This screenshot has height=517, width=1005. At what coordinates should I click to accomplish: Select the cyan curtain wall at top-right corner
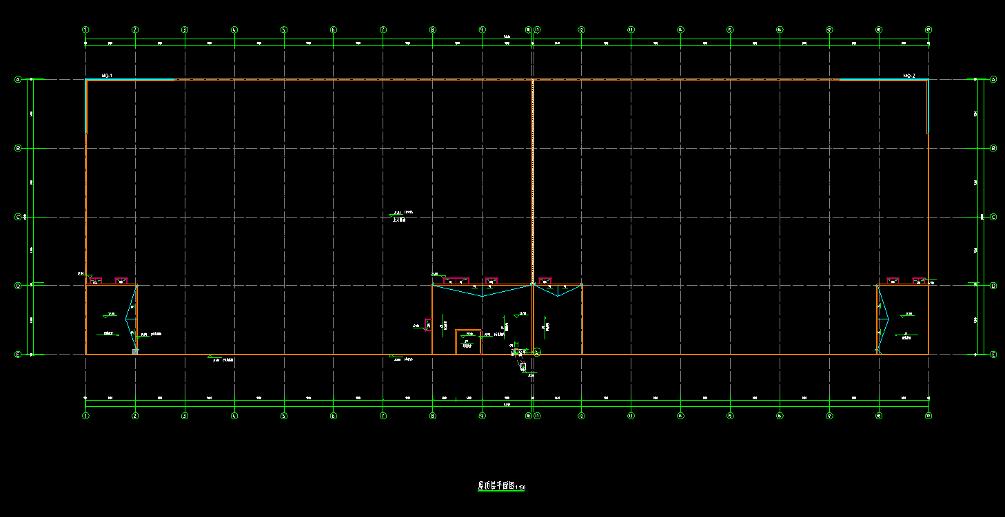[x=884, y=80]
